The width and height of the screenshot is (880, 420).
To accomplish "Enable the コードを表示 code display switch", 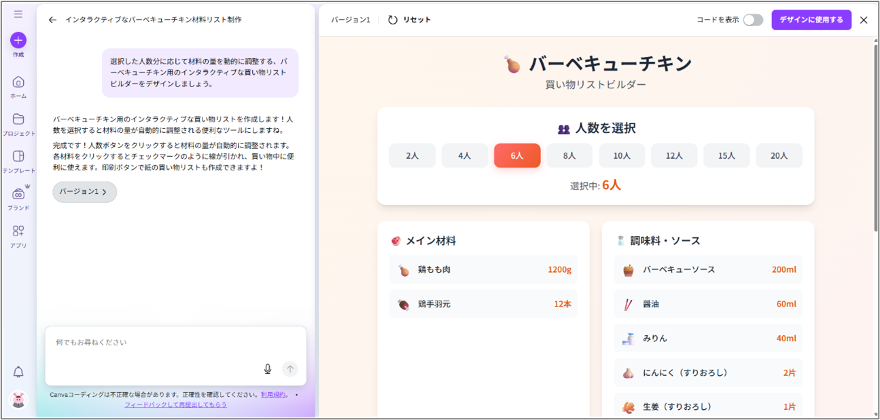I will point(752,21).
